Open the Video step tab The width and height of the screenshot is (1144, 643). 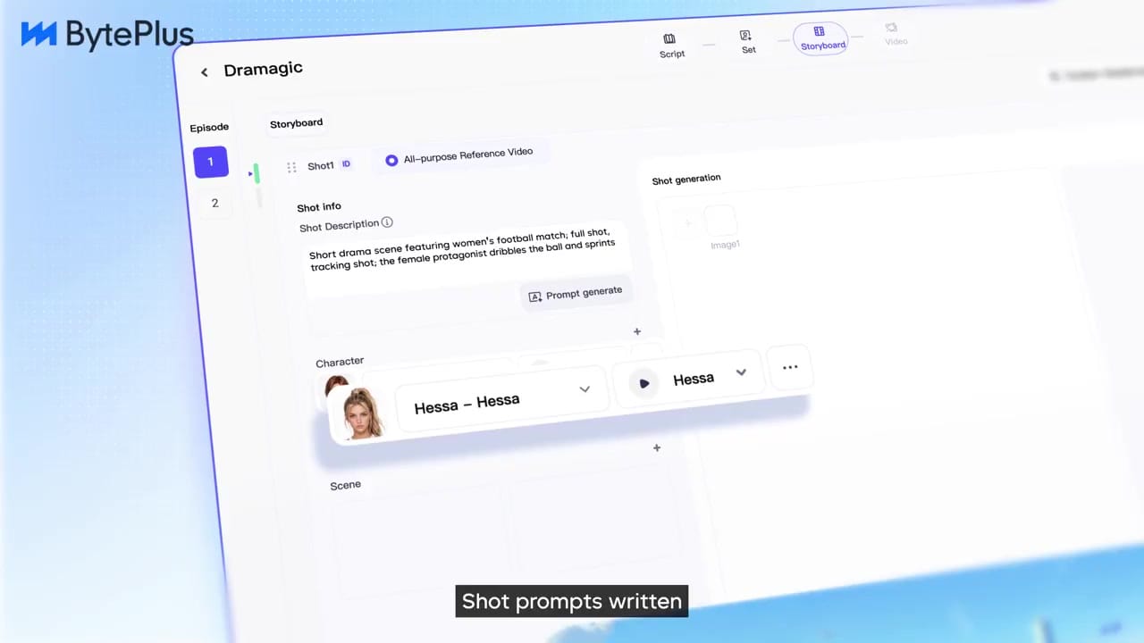[895, 35]
